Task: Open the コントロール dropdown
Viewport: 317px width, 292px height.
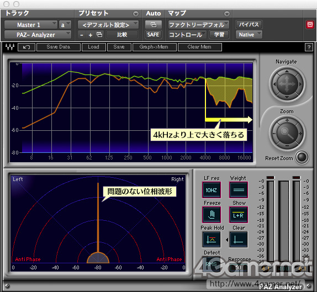Action: point(187,35)
